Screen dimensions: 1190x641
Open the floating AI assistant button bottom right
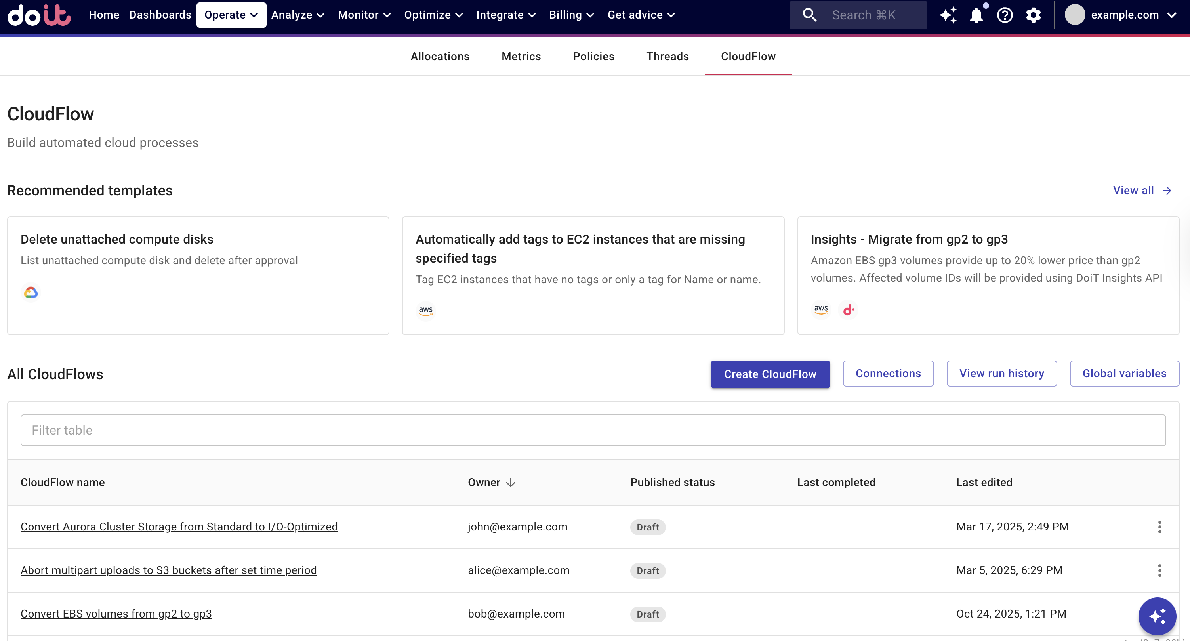tap(1157, 616)
